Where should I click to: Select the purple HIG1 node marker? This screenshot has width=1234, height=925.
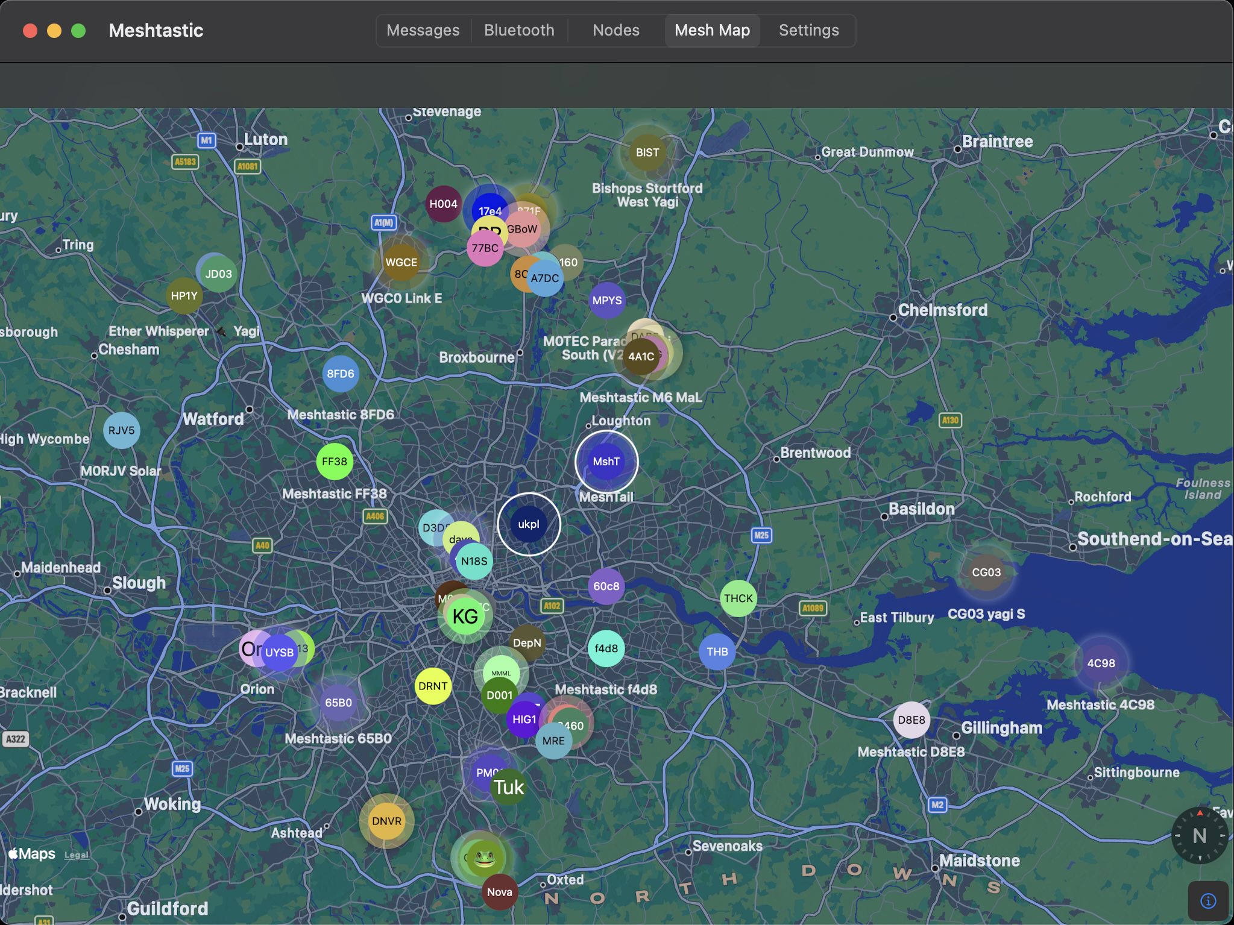pos(524,720)
